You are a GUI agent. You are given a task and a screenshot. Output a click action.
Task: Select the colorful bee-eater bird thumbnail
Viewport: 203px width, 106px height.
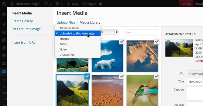[x=142, y=91]
